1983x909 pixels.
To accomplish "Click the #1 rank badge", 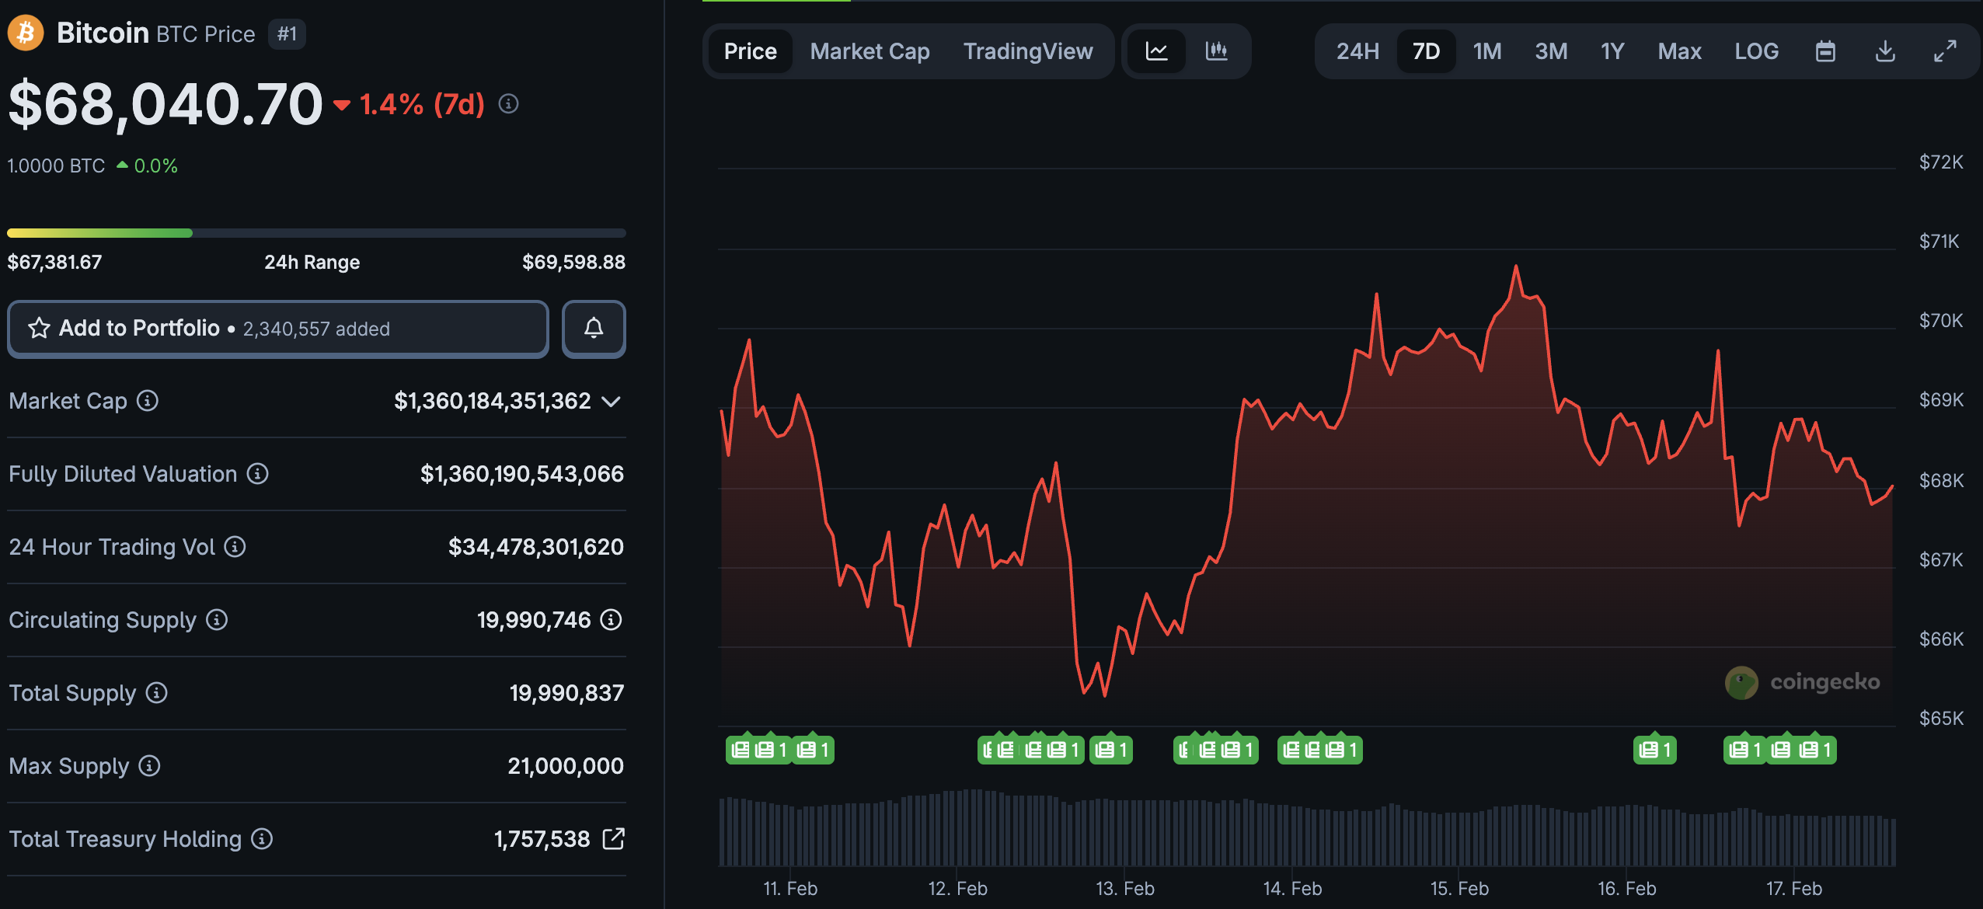I will coord(287,34).
